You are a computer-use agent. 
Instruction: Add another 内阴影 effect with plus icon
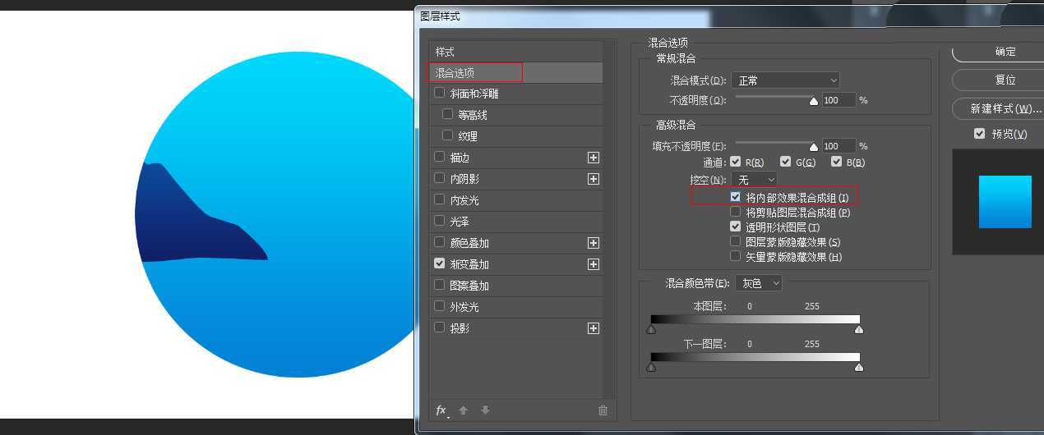pos(594,179)
